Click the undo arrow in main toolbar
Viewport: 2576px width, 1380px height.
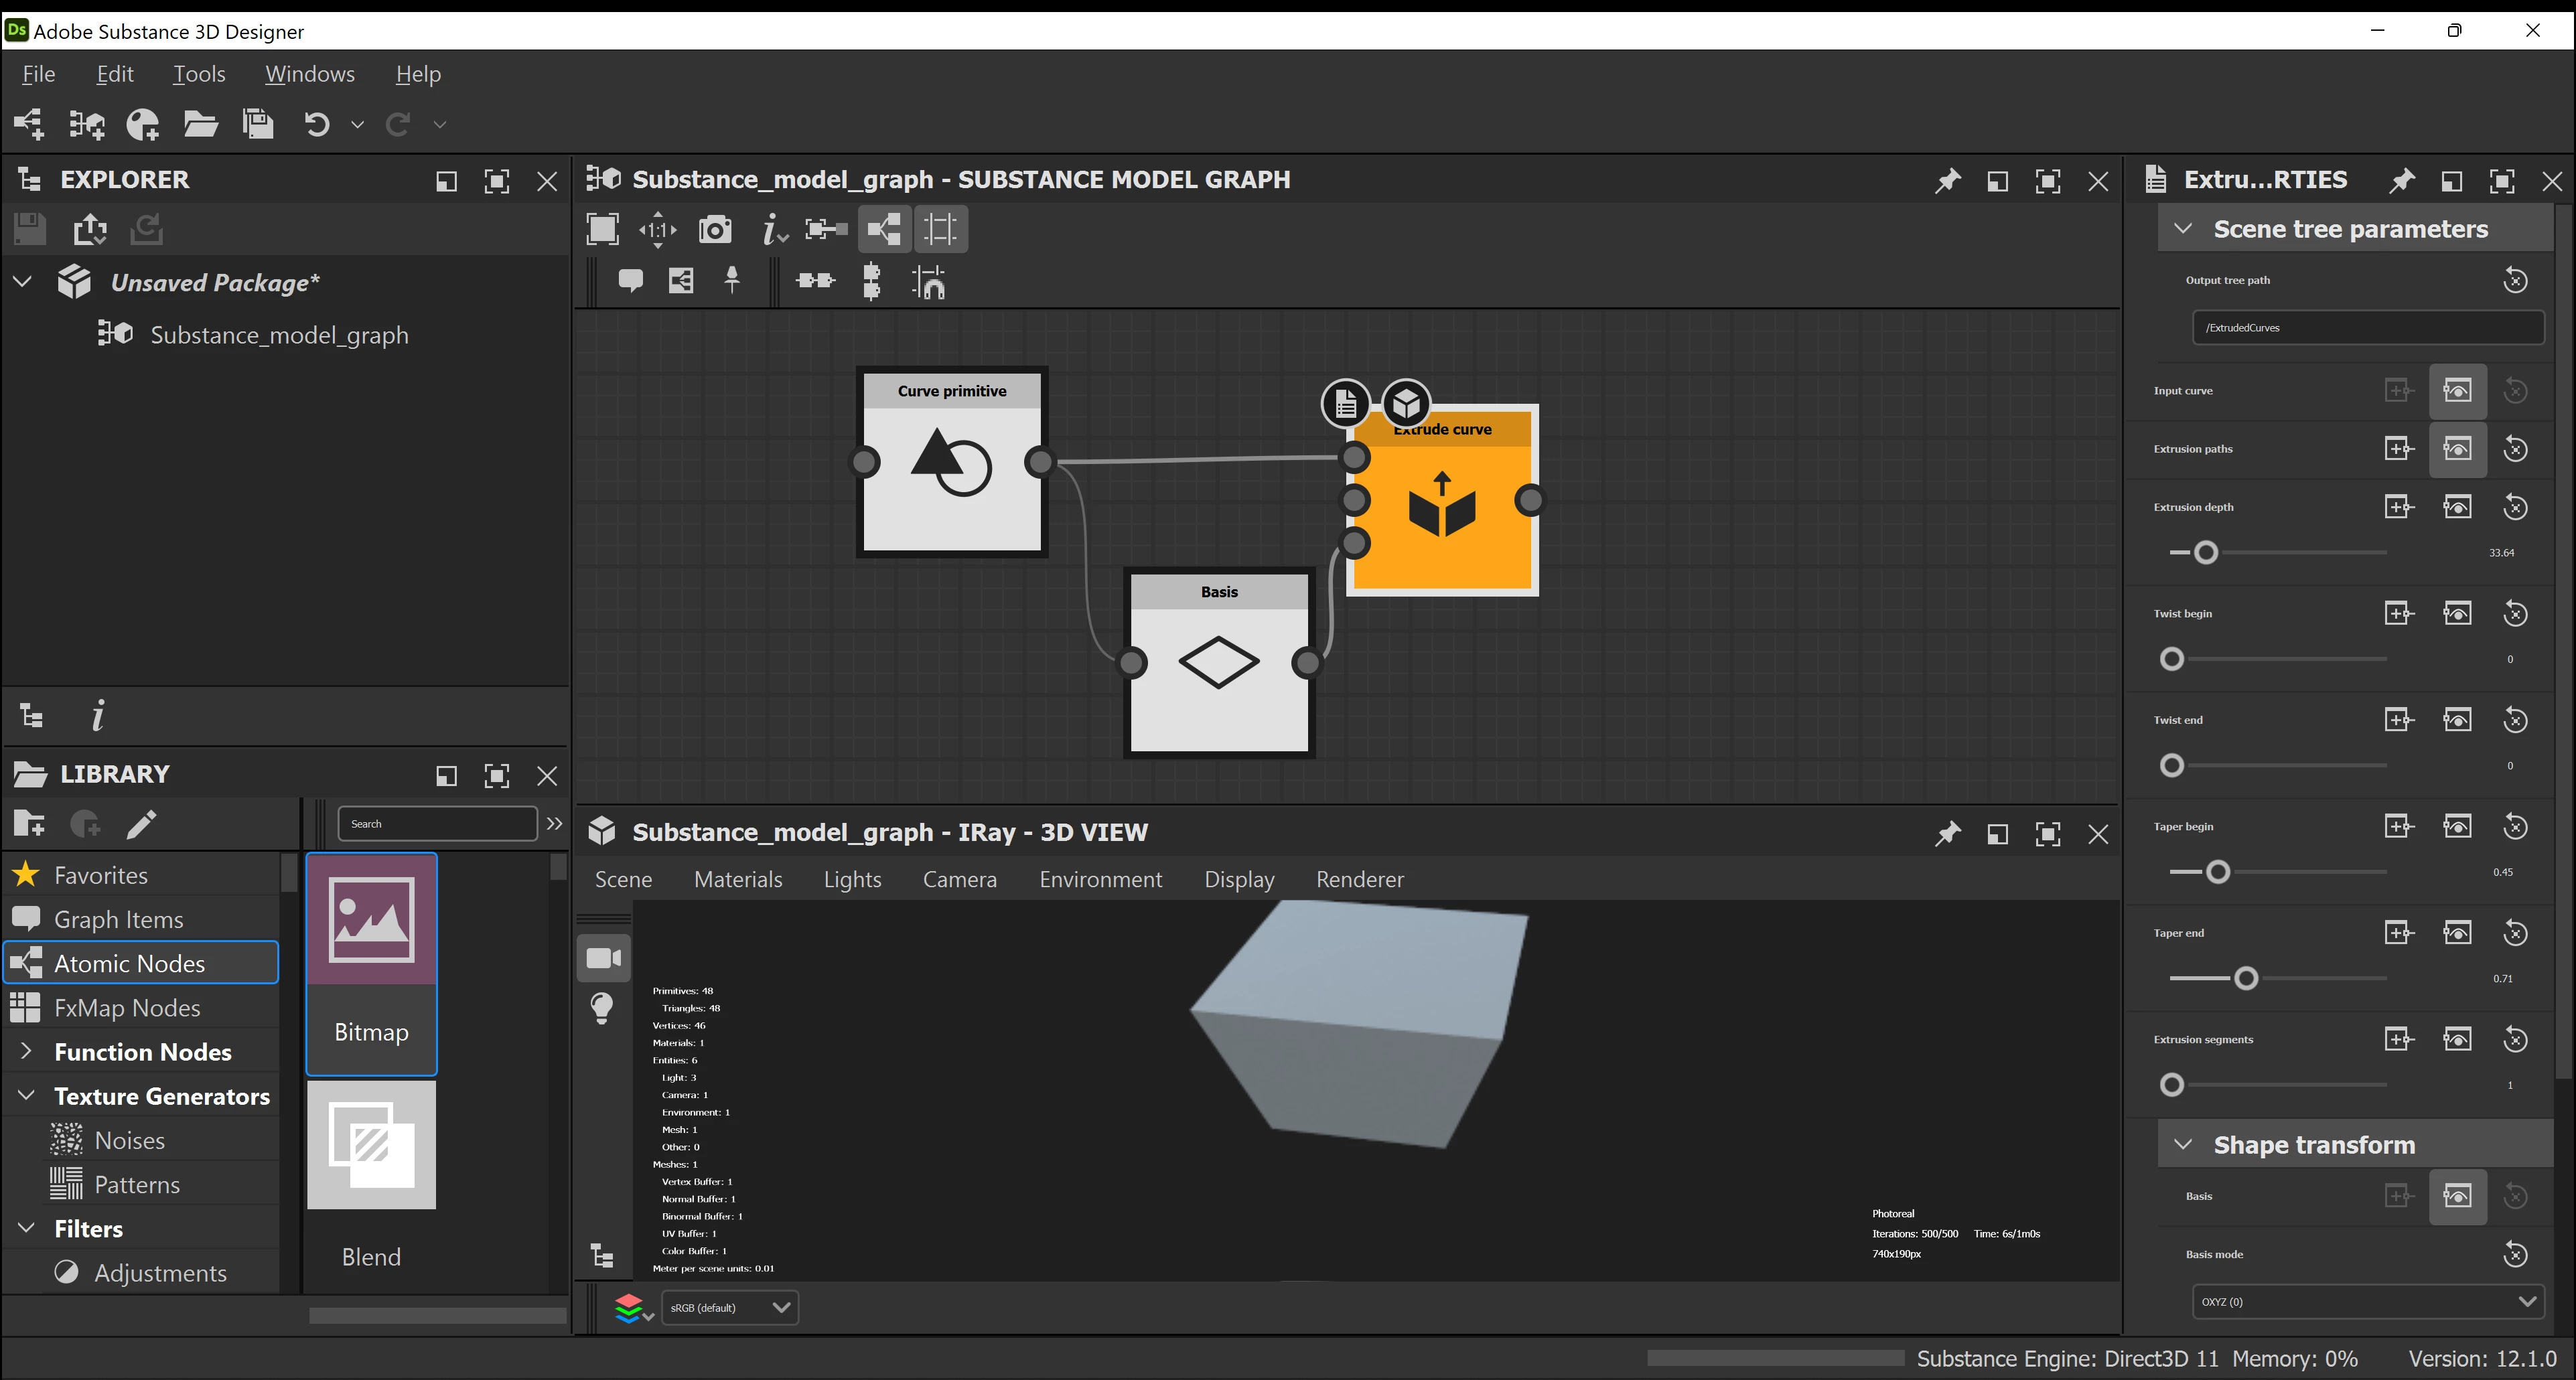click(316, 124)
